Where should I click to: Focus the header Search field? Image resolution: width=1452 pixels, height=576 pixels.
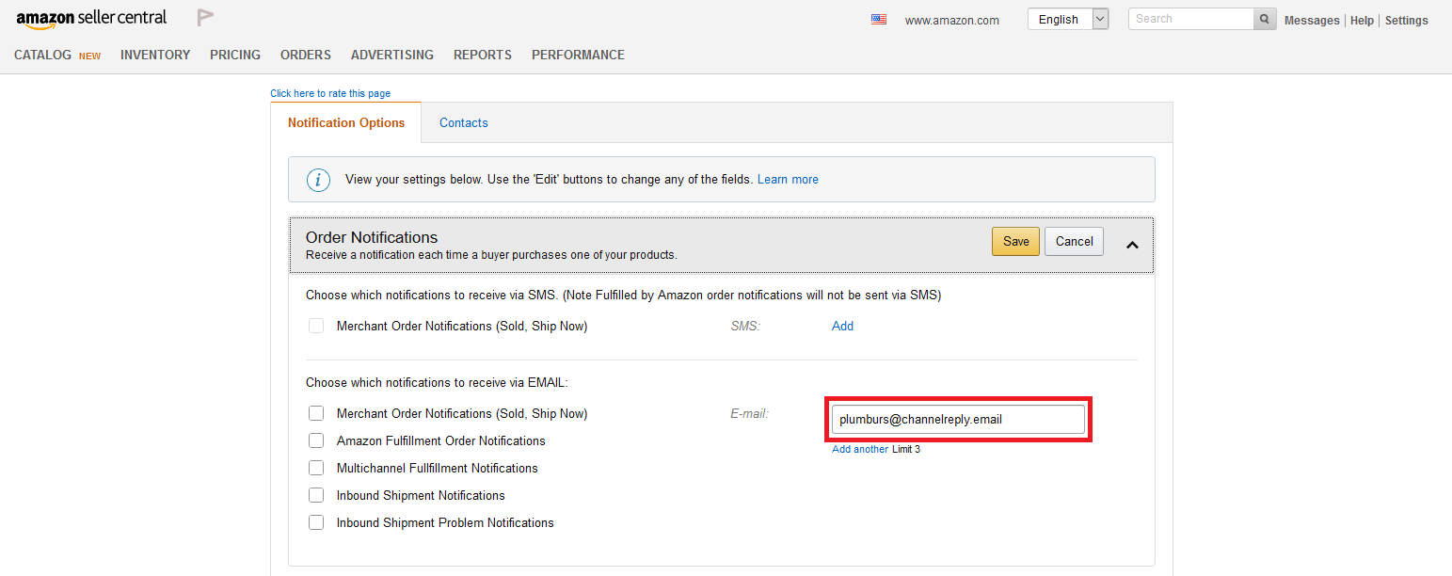[1191, 19]
